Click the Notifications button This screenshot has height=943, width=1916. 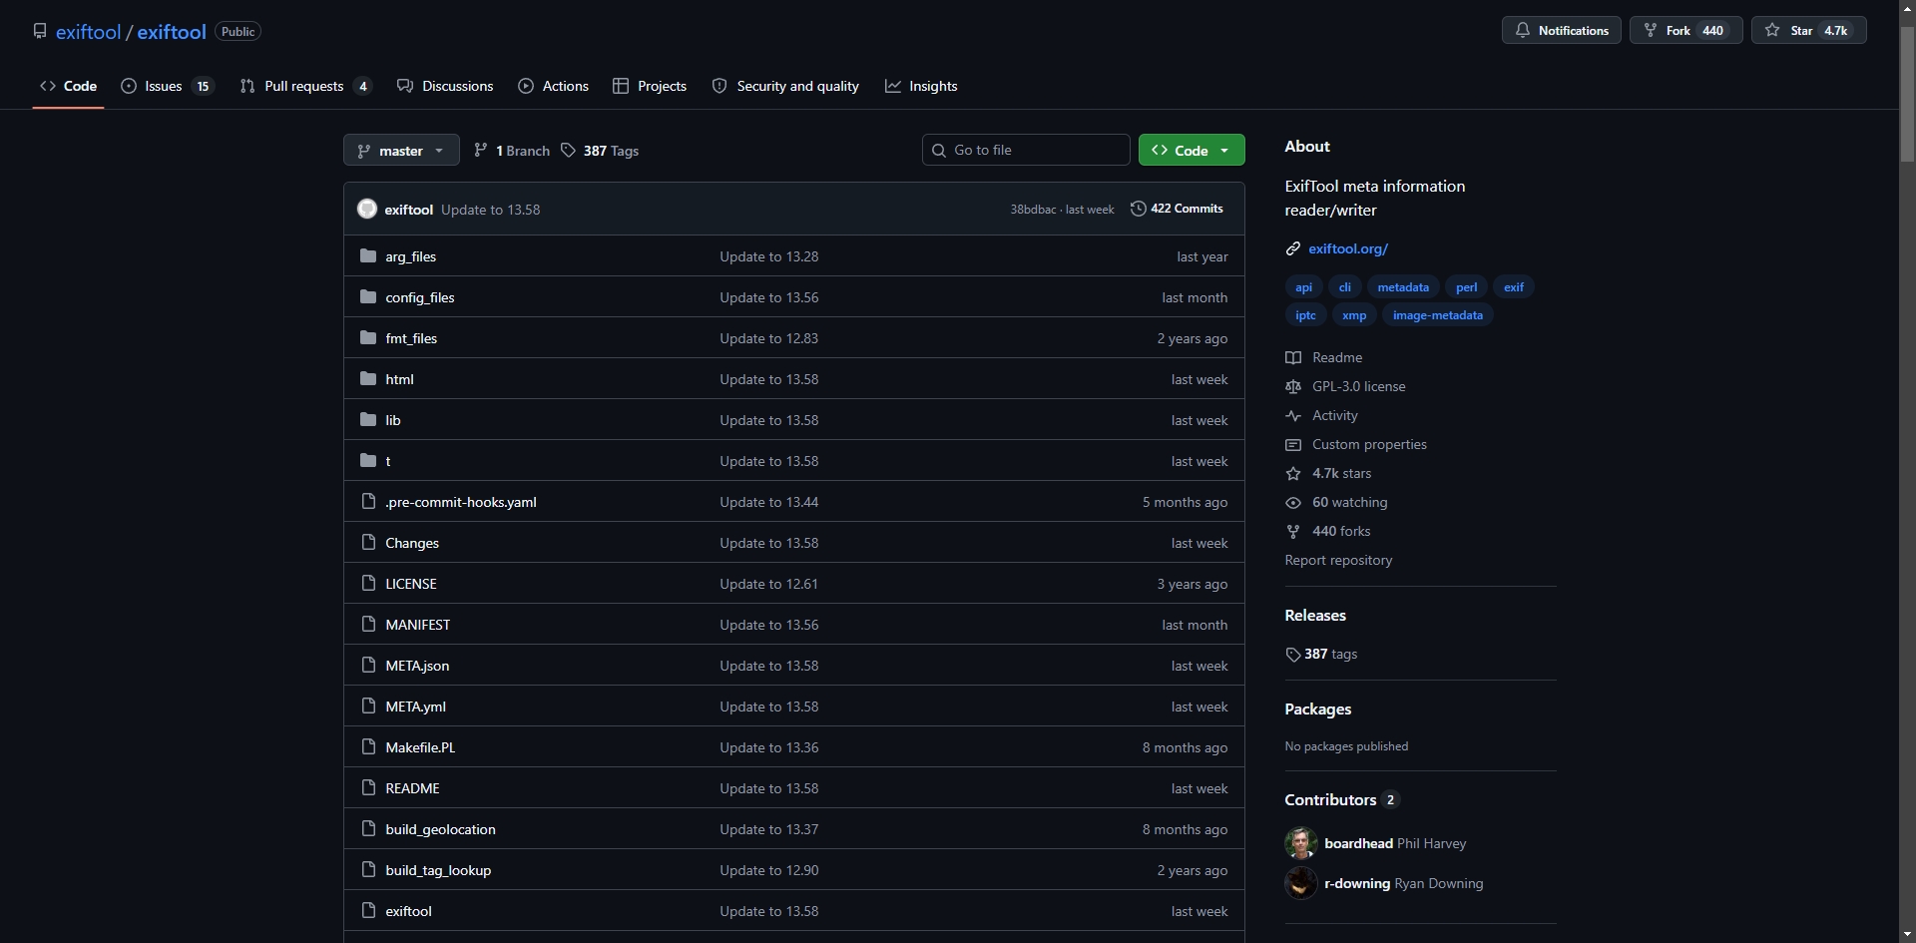coord(1562,30)
